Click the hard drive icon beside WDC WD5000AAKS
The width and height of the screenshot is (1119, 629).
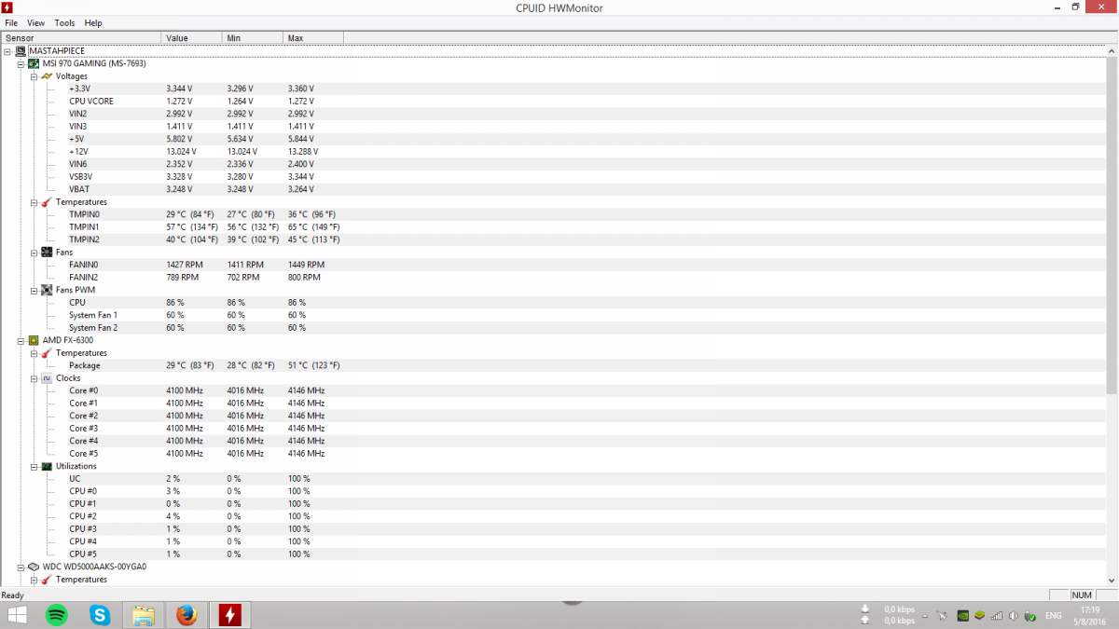[34, 567]
